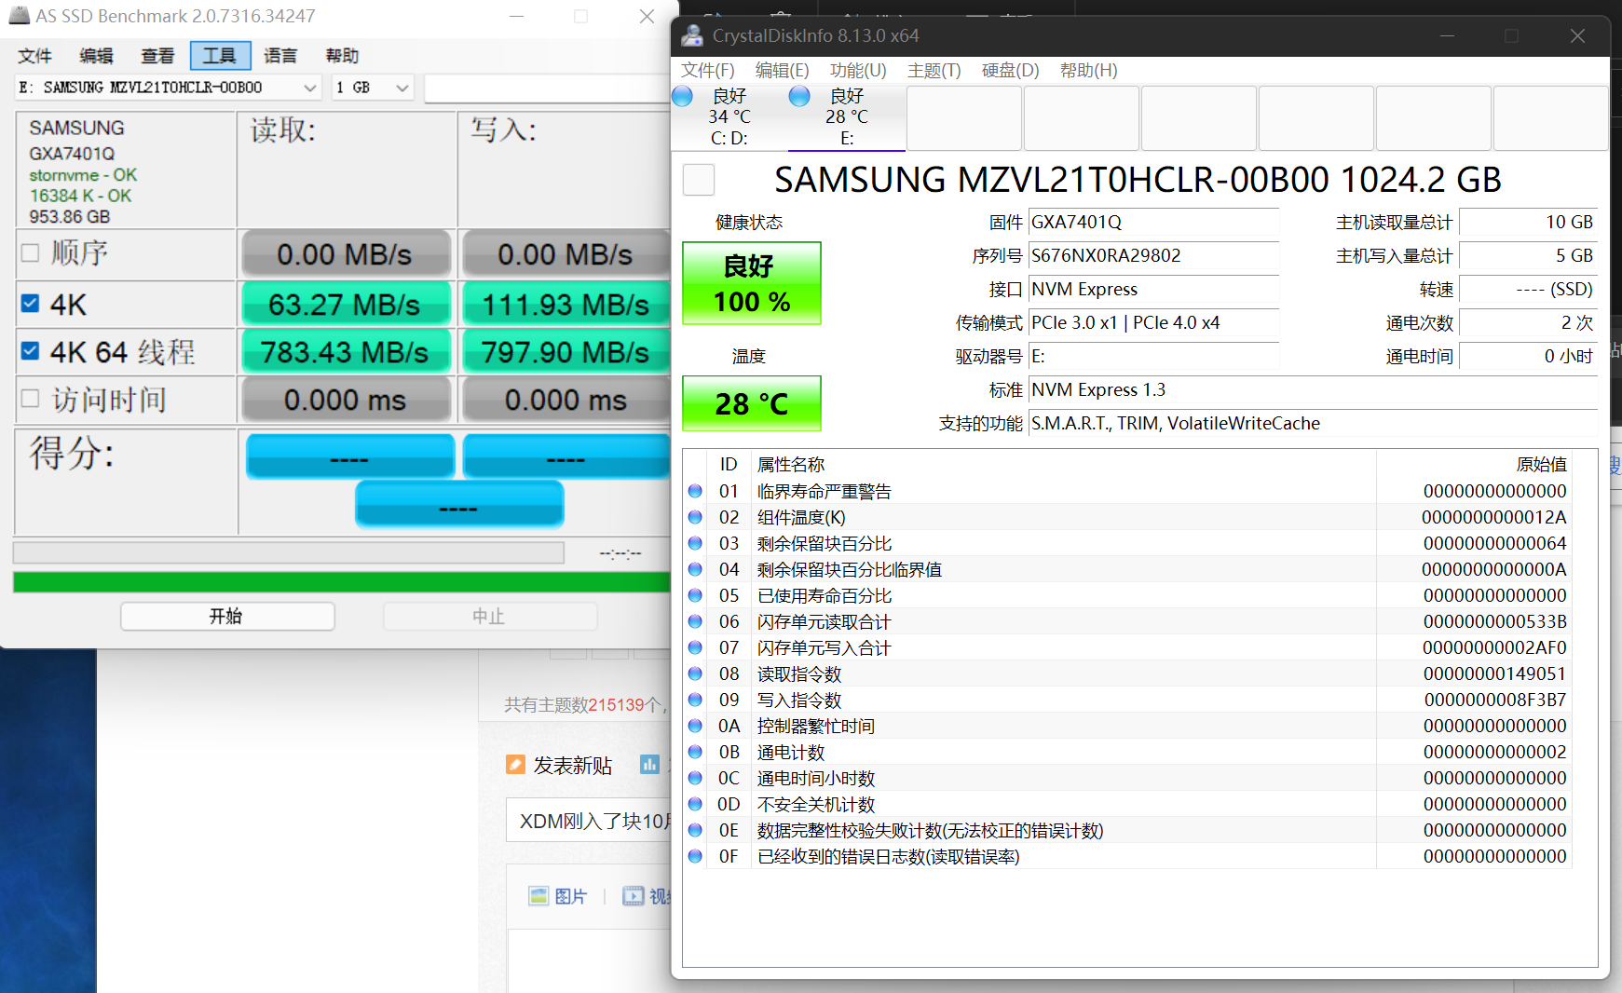Click the green AS SSD progress bar
Screen dimensions: 1622x993
pyautogui.click(x=342, y=582)
